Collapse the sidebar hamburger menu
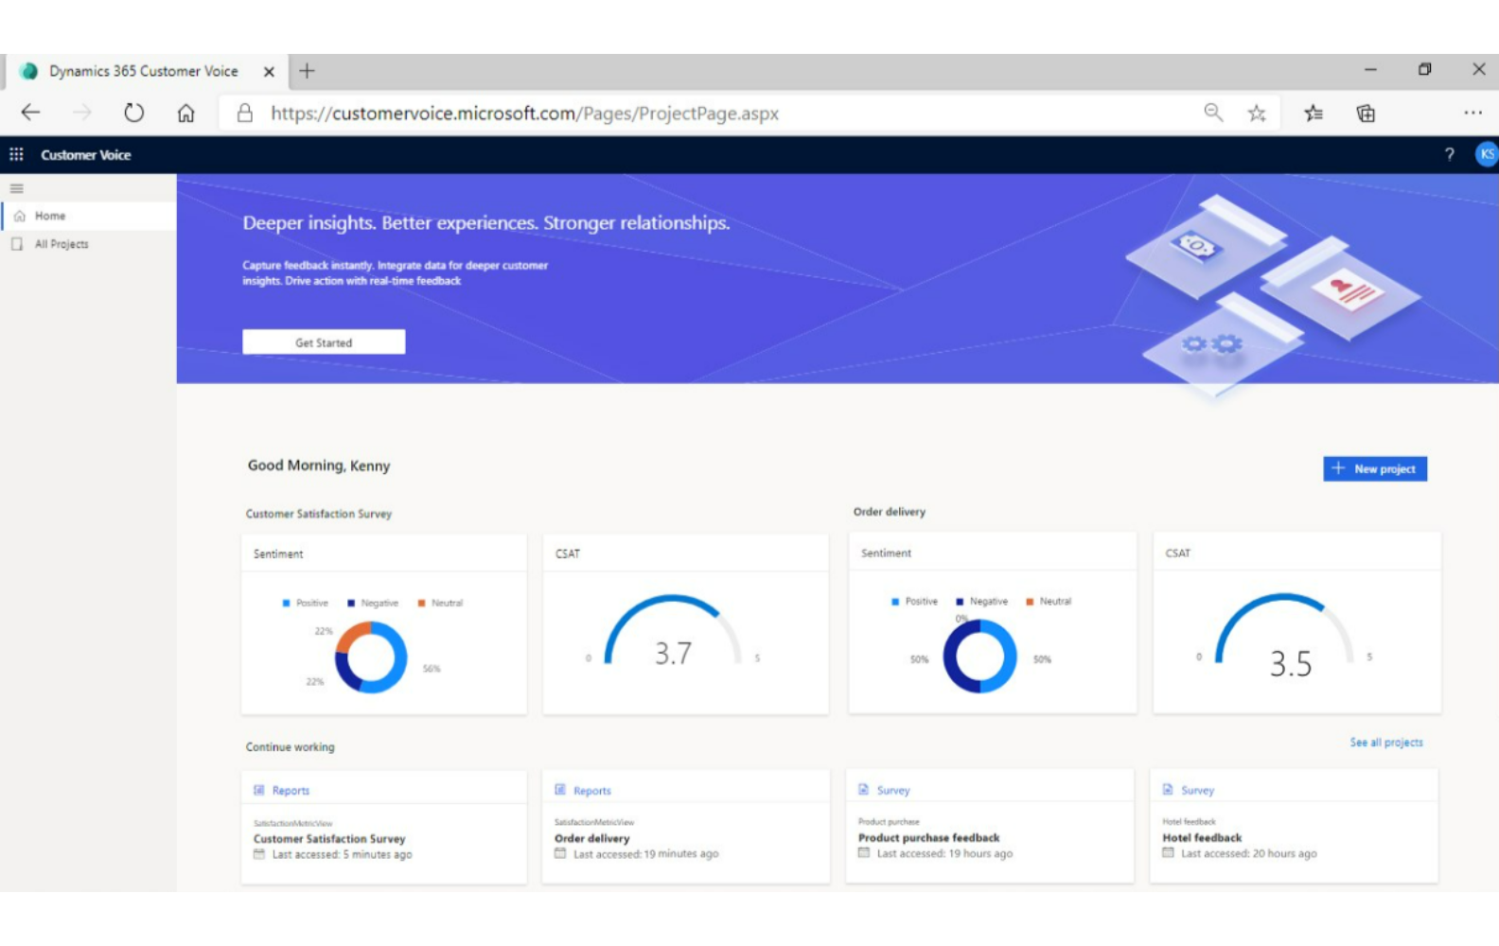This screenshot has height=946, width=1499. coord(16,188)
